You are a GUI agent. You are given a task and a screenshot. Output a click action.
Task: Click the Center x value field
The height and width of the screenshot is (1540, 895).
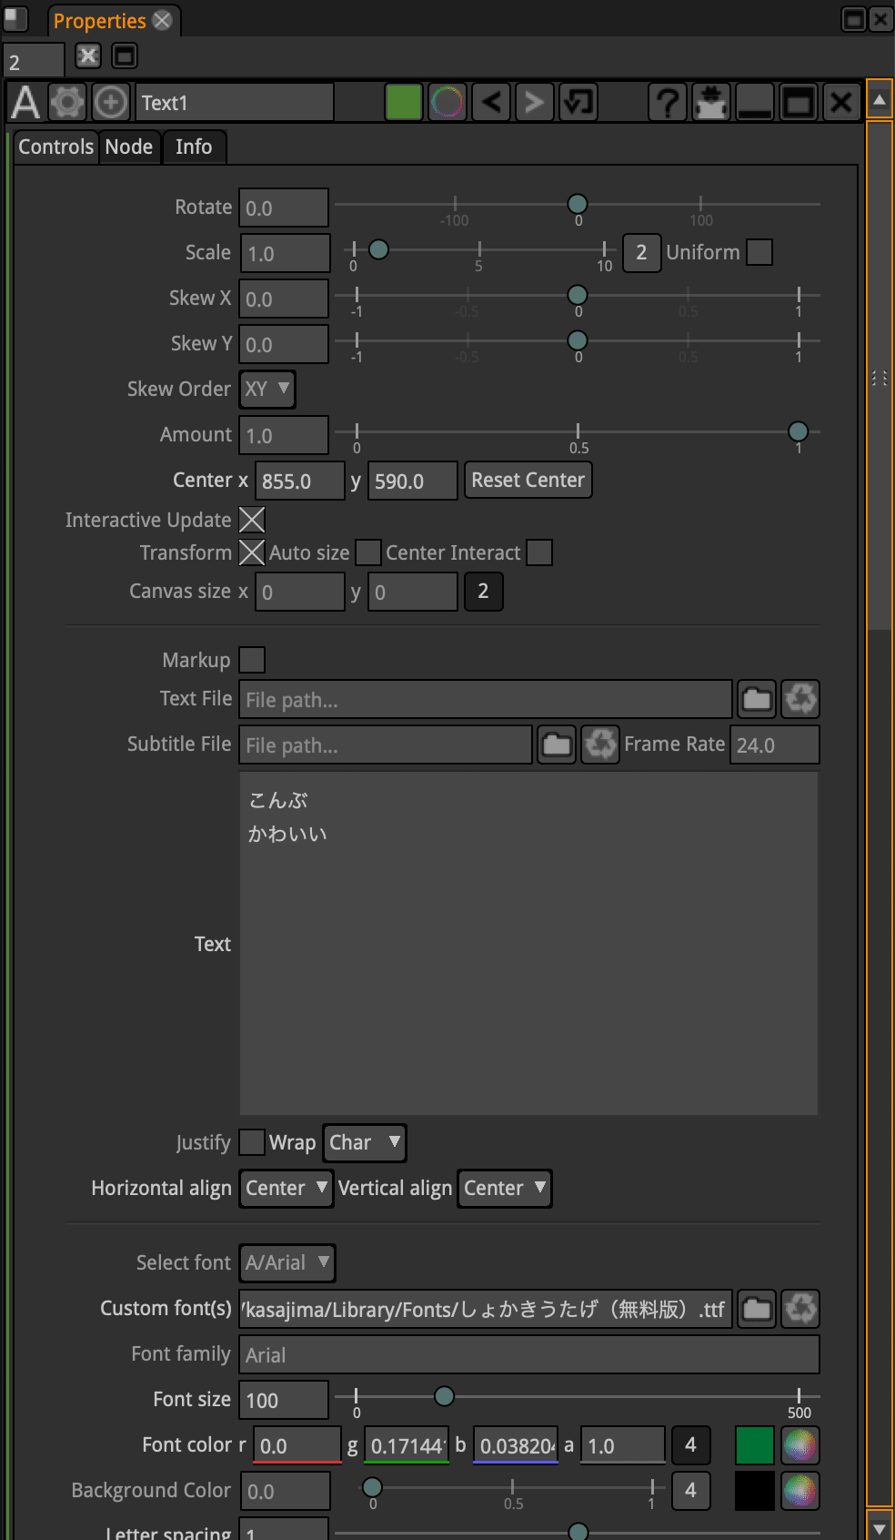pyautogui.click(x=300, y=481)
